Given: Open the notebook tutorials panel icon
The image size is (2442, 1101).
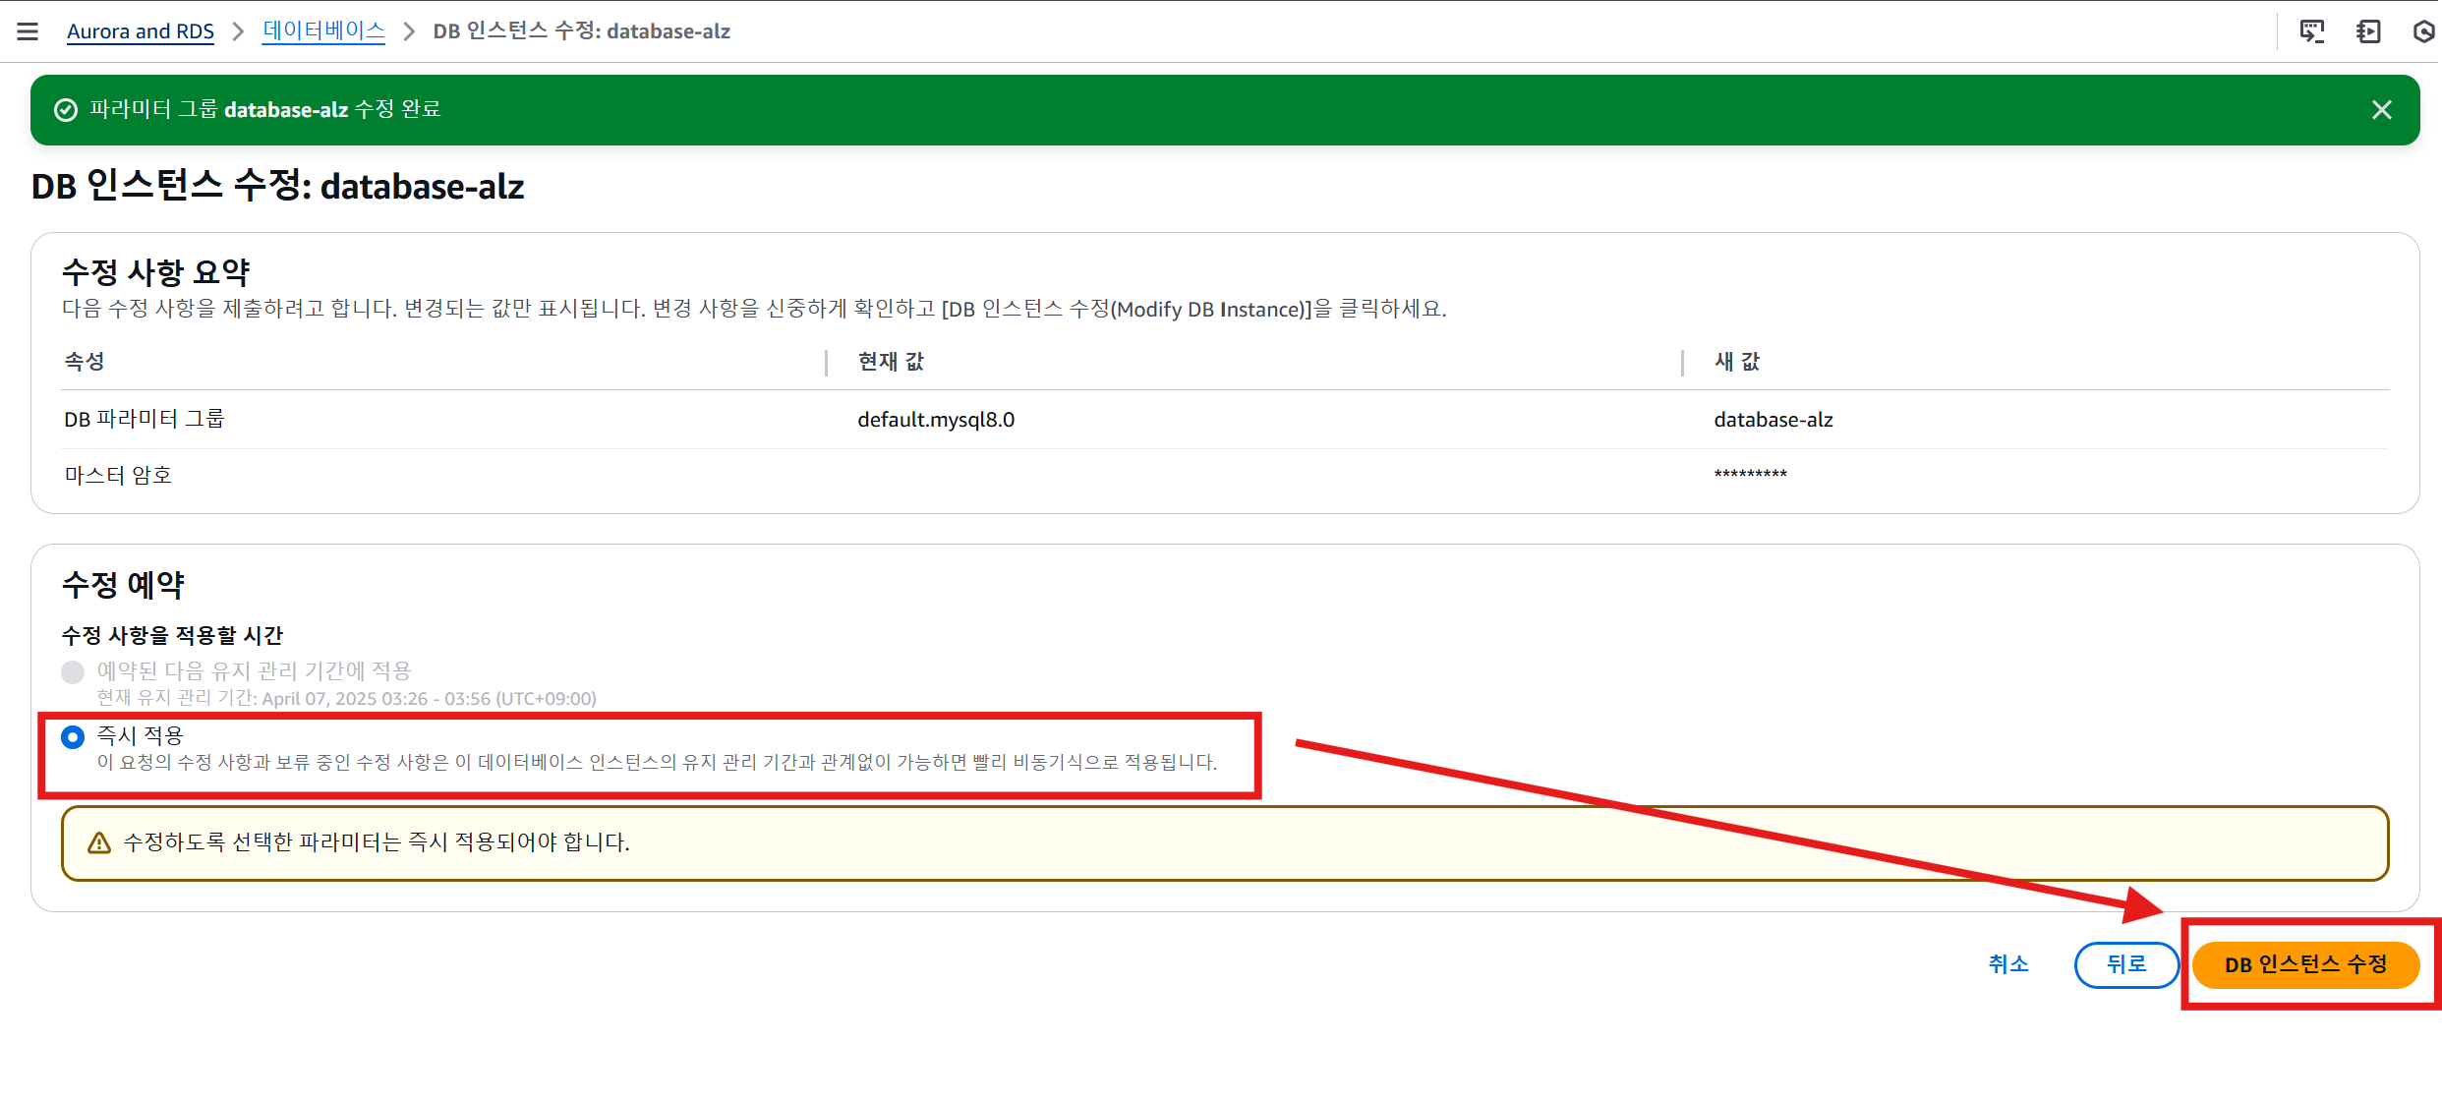Looking at the screenshot, I should [x=2368, y=31].
